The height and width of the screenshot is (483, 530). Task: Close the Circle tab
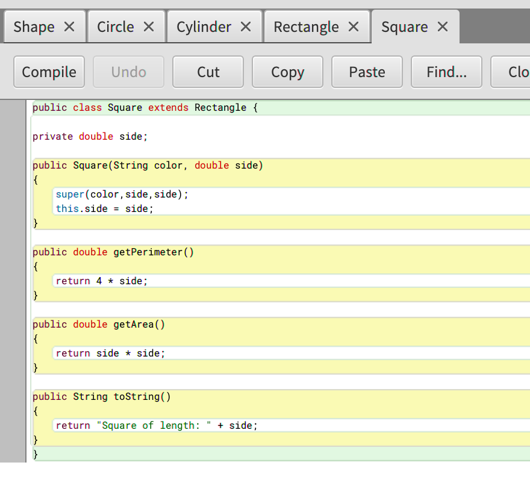tap(148, 26)
